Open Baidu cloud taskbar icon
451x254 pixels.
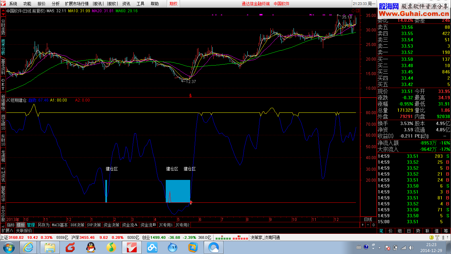point(152,247)
